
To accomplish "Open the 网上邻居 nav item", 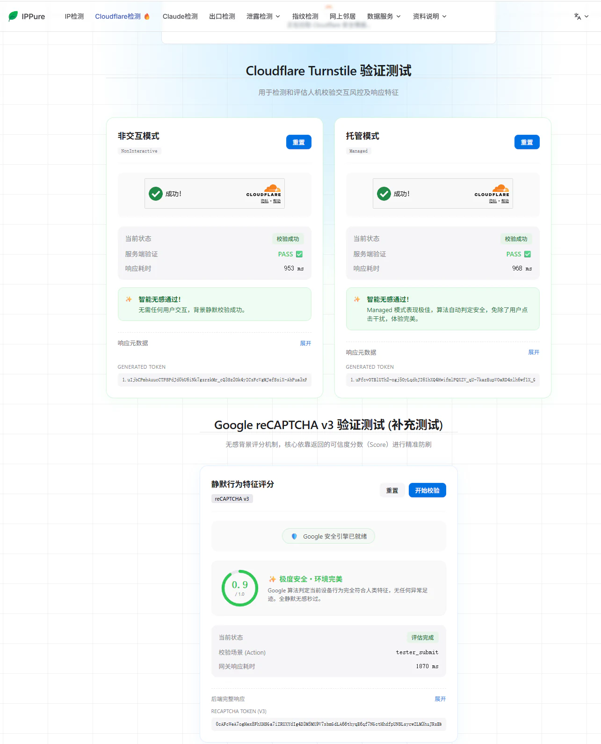I will tap(343, 16).
